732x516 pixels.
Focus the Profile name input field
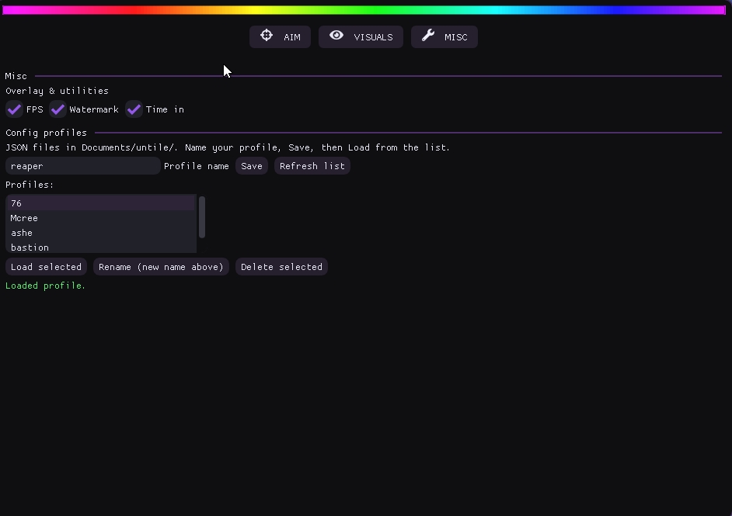82,166
